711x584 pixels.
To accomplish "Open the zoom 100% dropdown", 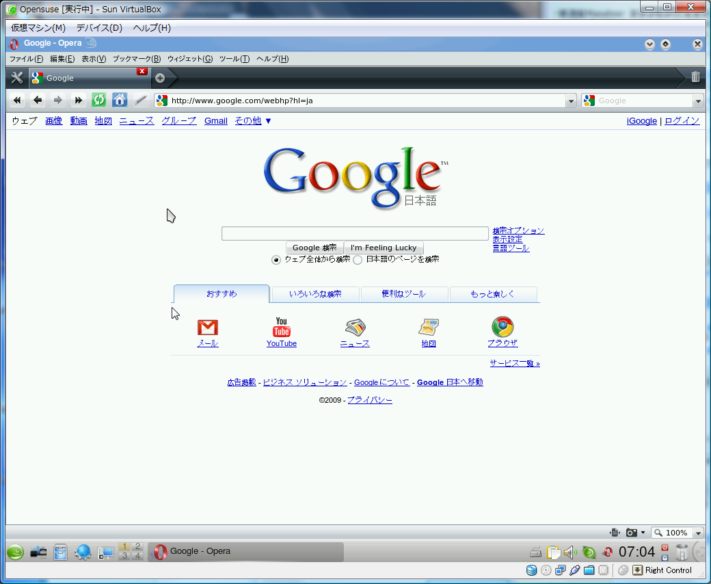I will [x=698, y=533].
